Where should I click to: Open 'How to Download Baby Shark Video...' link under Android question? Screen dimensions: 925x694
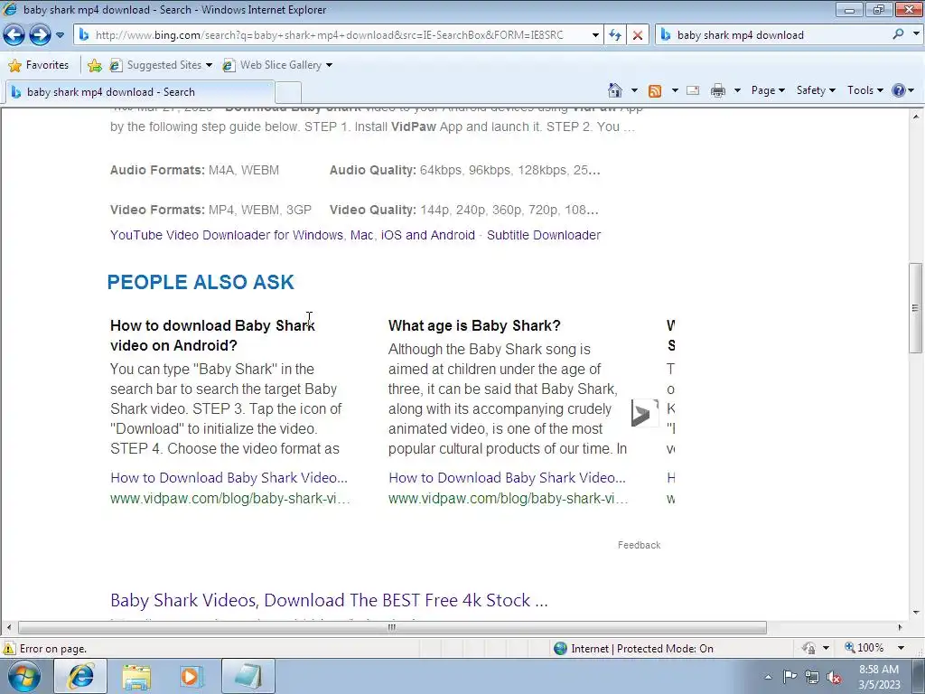pyautogui.click(x=229, y=477)
